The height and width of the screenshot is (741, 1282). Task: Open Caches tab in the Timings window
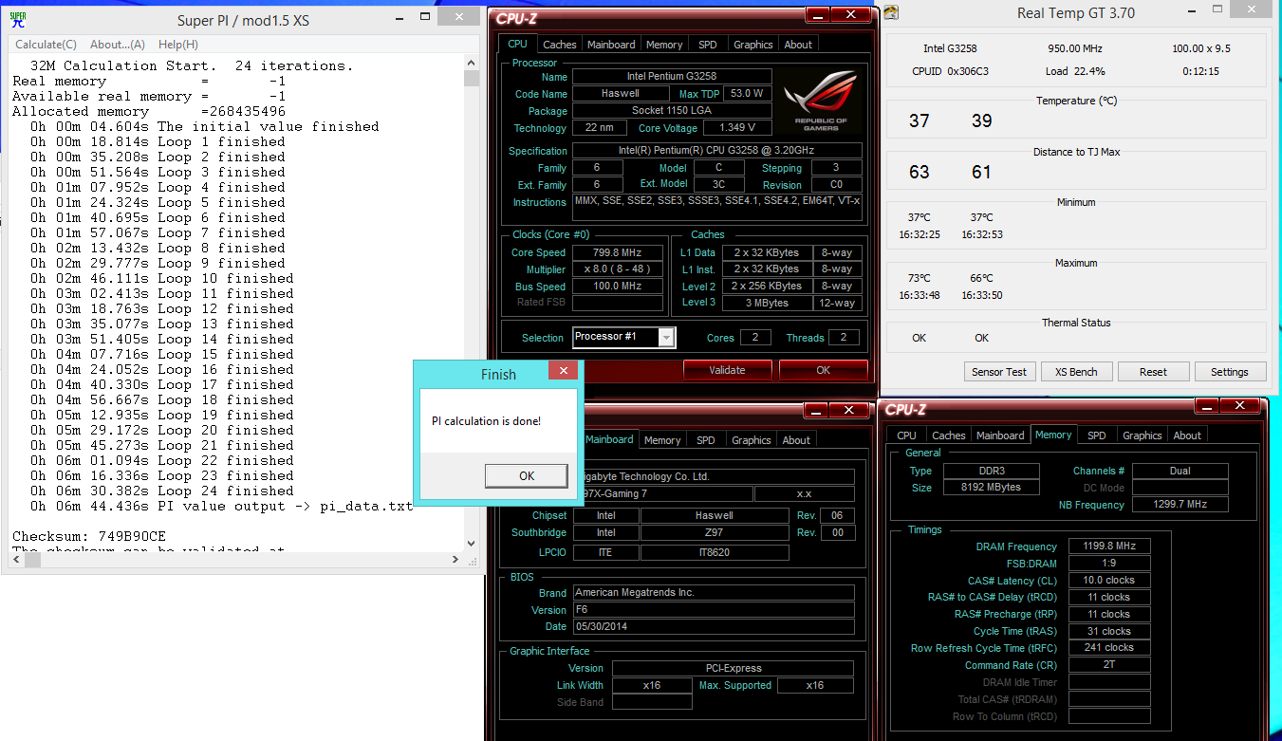click(x=949, y=435)
